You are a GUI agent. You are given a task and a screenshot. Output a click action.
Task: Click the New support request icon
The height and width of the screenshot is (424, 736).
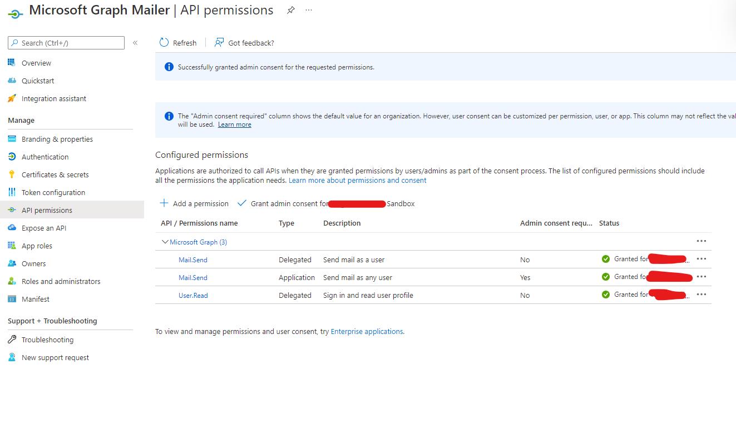[12, 357]
